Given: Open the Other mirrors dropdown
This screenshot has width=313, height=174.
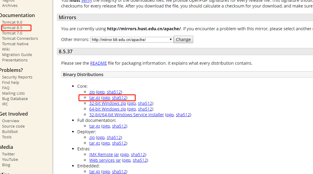Looking at the screenshot, I should coord(132,40).
